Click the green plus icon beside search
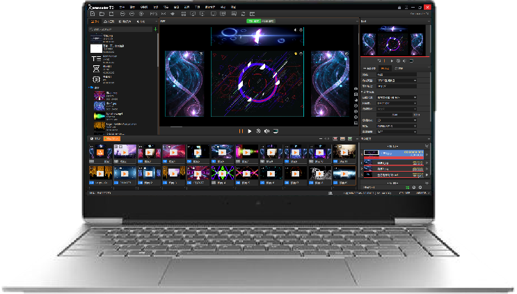 (x=154, y=30)
